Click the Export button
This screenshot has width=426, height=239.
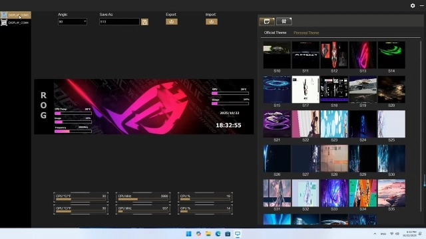click(172, 21)
